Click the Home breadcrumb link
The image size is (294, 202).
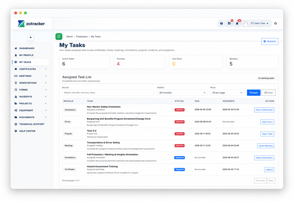click(x=69, y=37)
